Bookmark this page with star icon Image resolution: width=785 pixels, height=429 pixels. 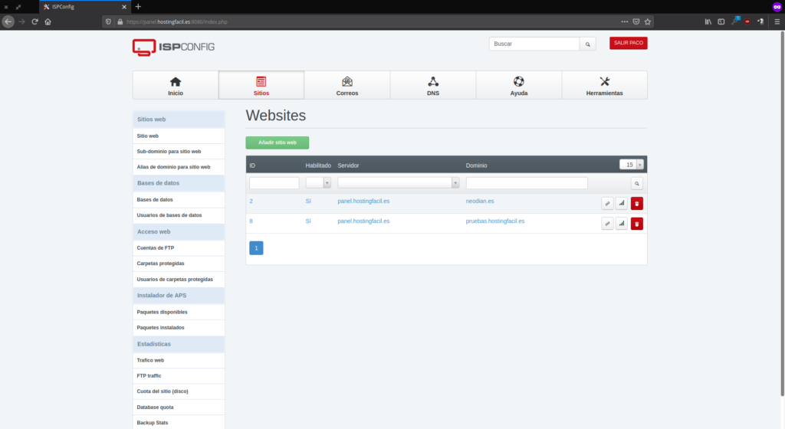tap(648, 21)
